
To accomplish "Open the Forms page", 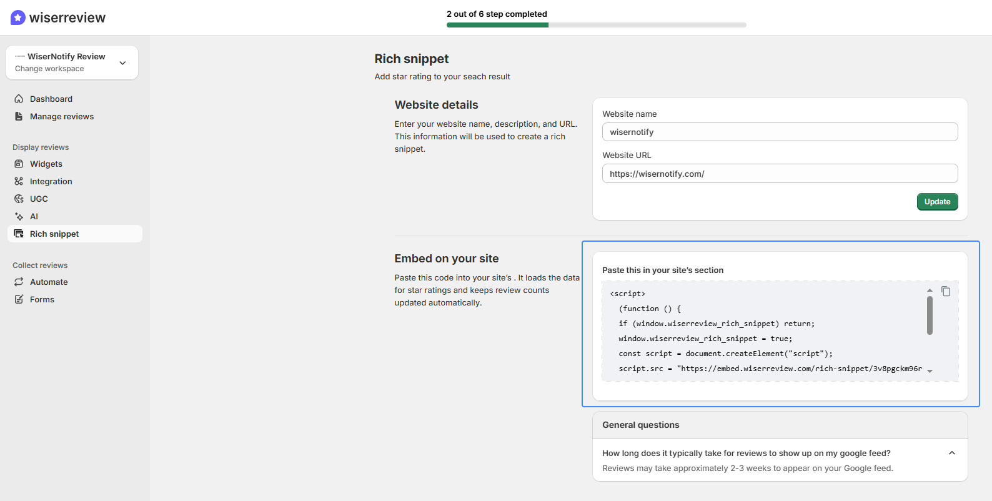I will coord(42,299).
